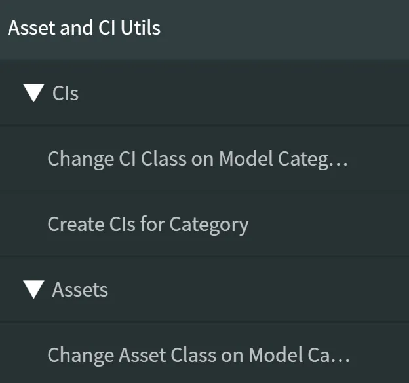Viewport: 409px width, 383px height.
Task: Open Create CIs for Category module
Action: pyautogui.click(x=148, y=225)
